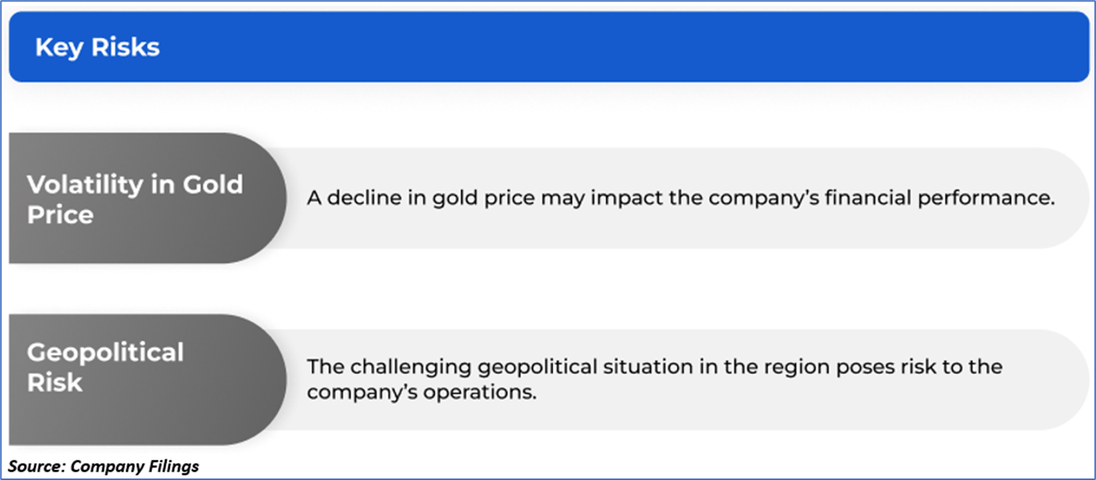Screen dimensions: 1096x480
Task: Open the Source: Company Filings caption
Action: click(103, 466)
